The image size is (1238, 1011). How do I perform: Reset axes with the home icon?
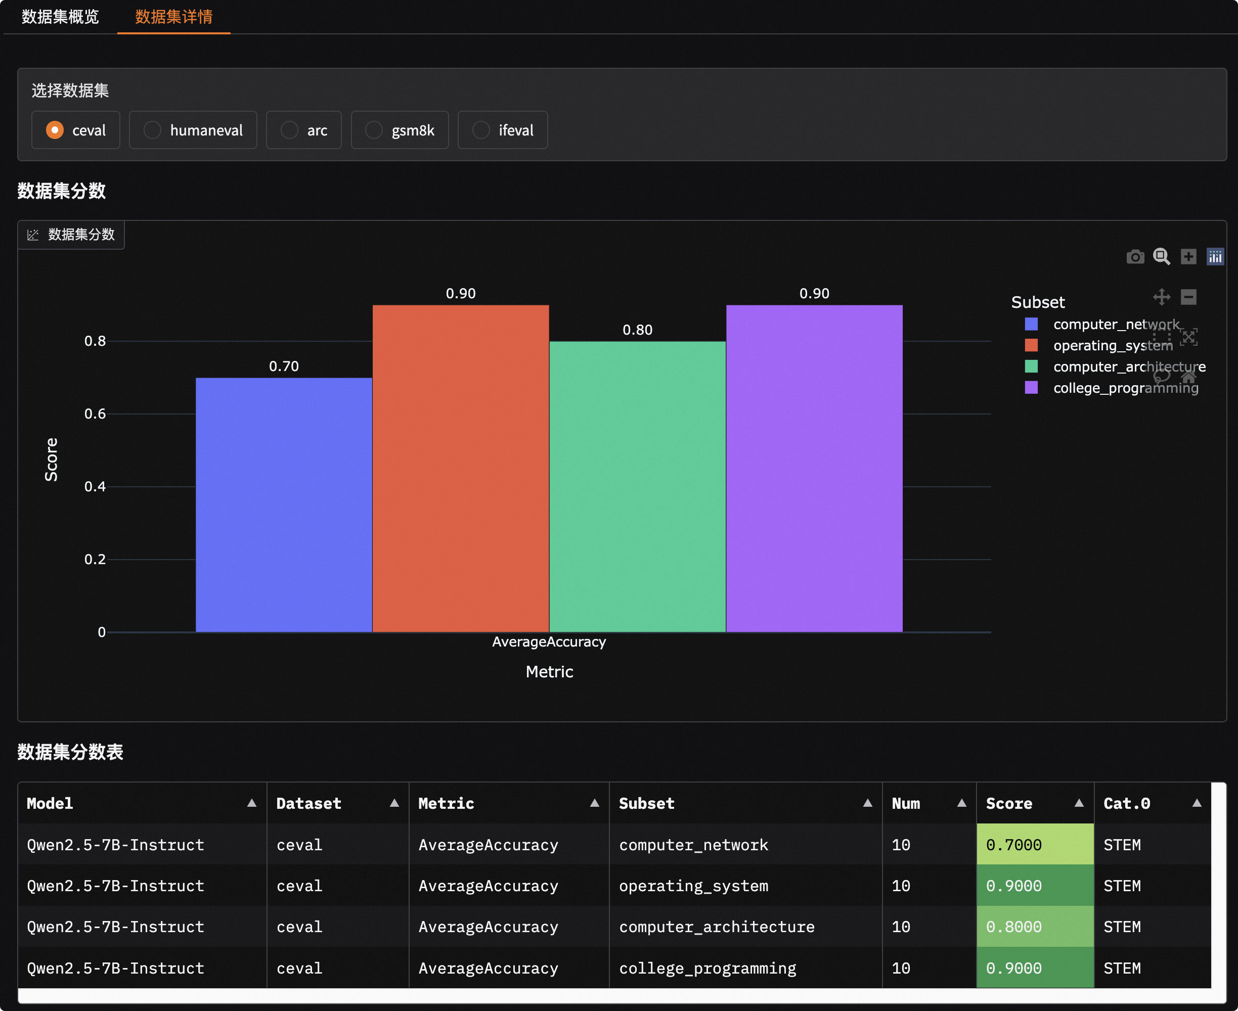[1188, 377]
